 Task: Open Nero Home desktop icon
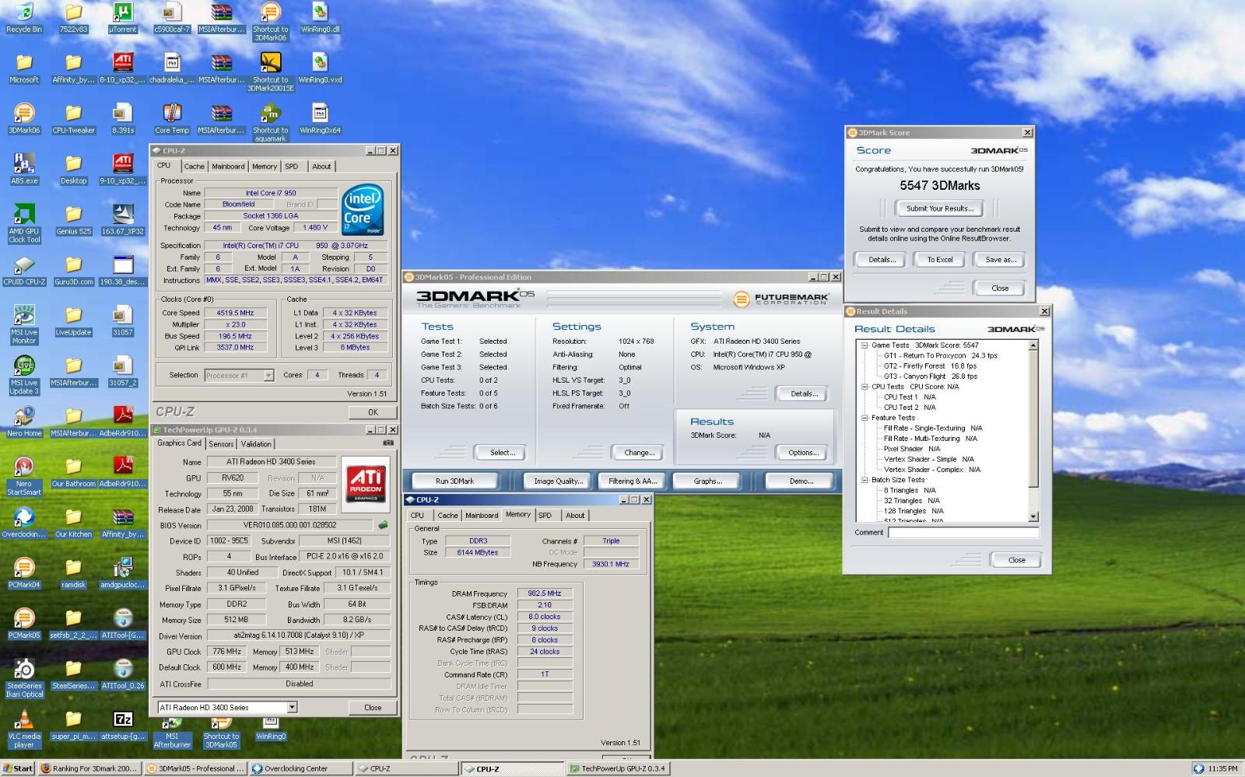click(x=24, y=422)
